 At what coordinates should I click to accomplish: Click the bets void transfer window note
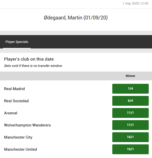click(33, 66)
